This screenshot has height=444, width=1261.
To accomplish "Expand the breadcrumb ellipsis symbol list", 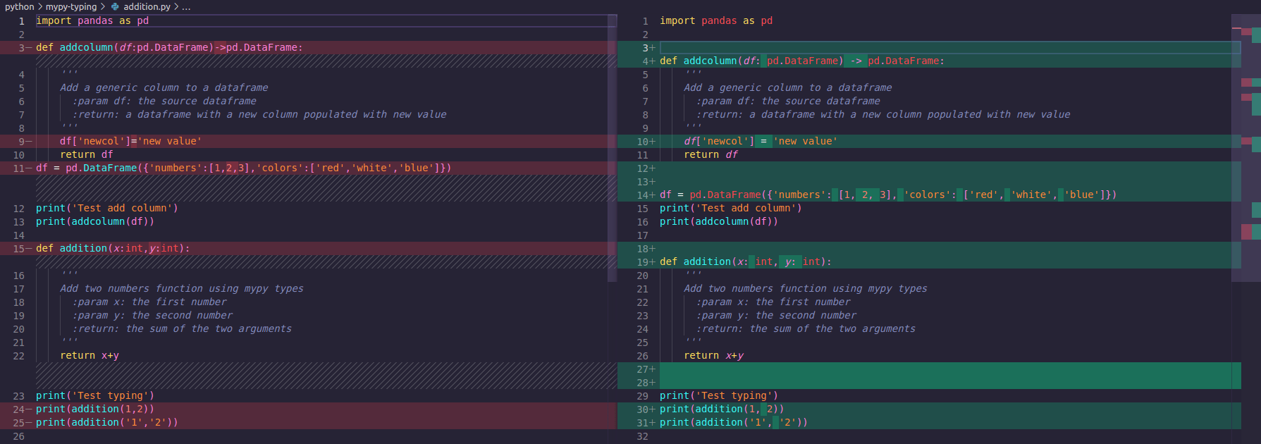I will click(186, 6).
